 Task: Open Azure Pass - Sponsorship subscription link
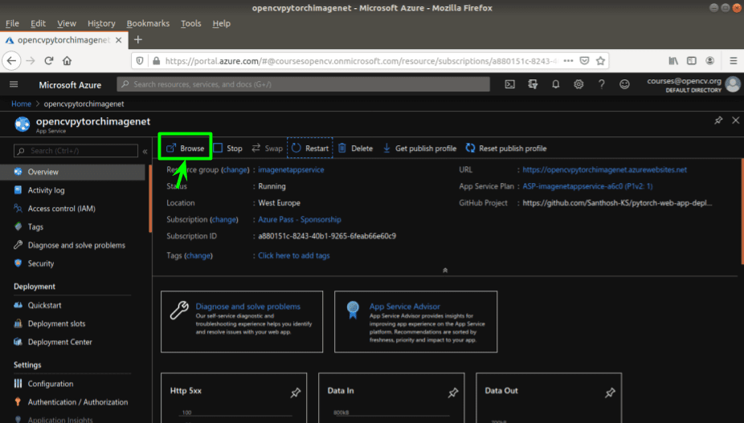(300, 220)
